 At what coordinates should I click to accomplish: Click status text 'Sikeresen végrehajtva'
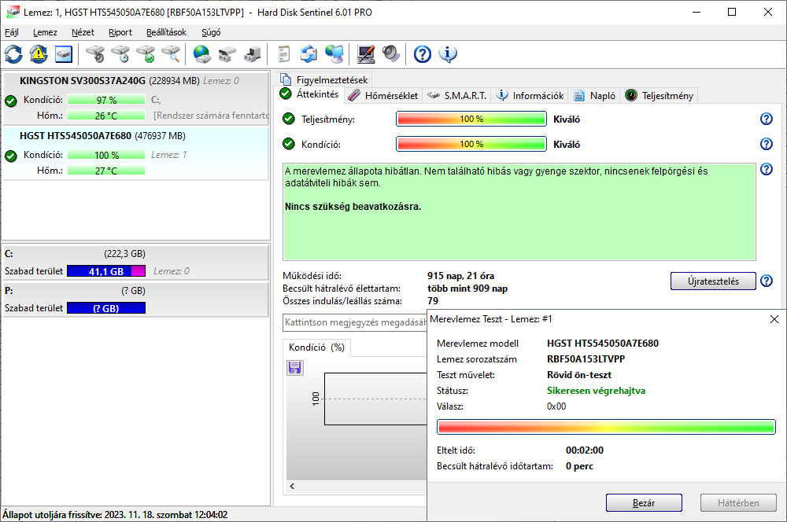tap(596, 391)
